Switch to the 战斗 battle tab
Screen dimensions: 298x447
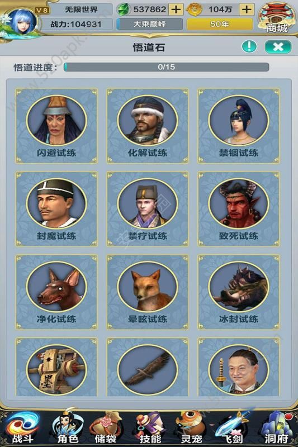[x=22, y=427]
